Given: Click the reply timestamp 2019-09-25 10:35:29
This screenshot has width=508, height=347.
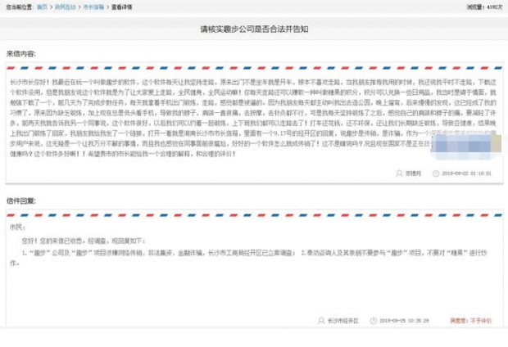Looking at the screenshot, I should 404,321.
